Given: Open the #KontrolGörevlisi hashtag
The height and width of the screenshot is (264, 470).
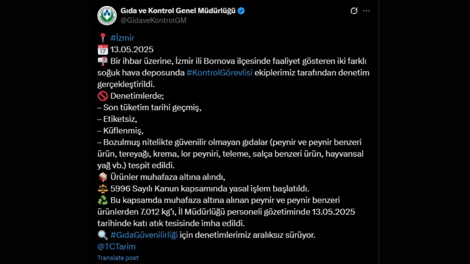Looking at the screenshot, I should point(219,73).
